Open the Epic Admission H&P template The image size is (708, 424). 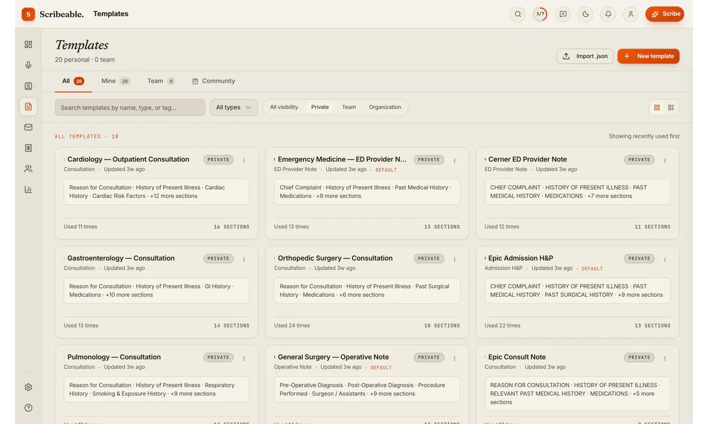(578, 292)
